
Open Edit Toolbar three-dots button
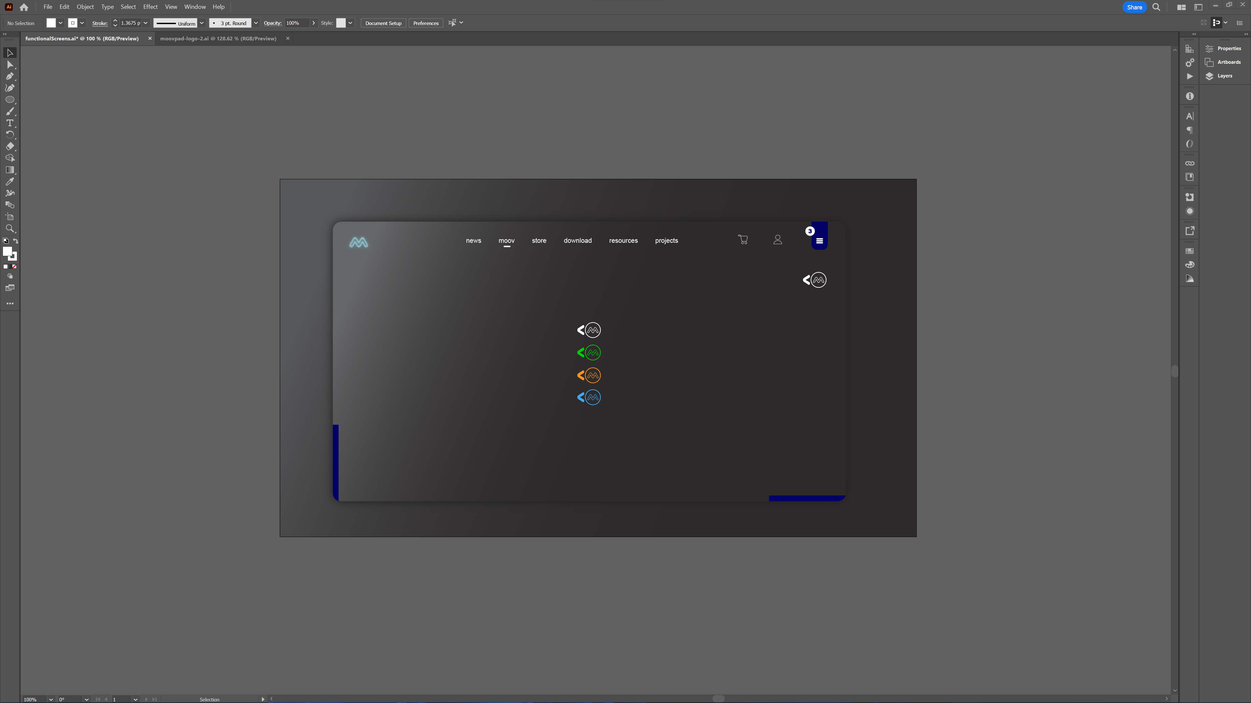[x=10, y=304]
